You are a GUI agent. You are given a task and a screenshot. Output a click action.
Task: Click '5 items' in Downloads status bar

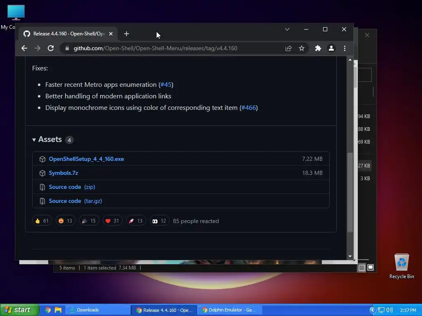67,267
